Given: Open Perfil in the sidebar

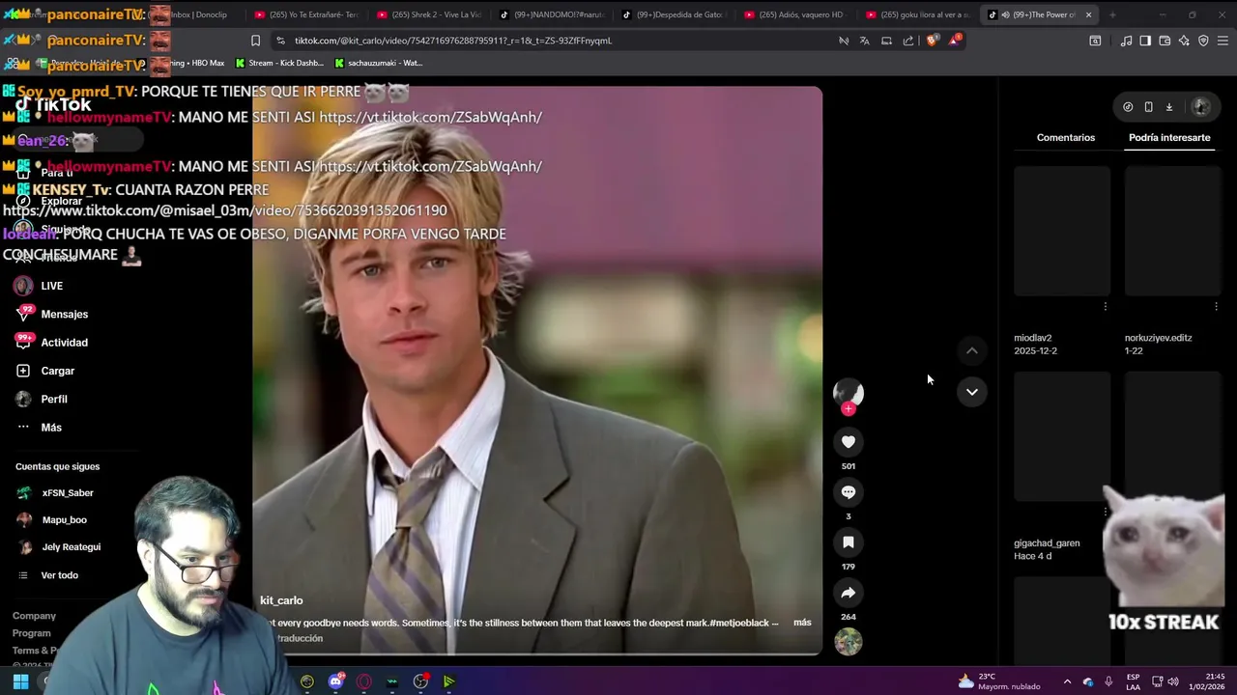Looking at the screenshot, I should (53, 399).
